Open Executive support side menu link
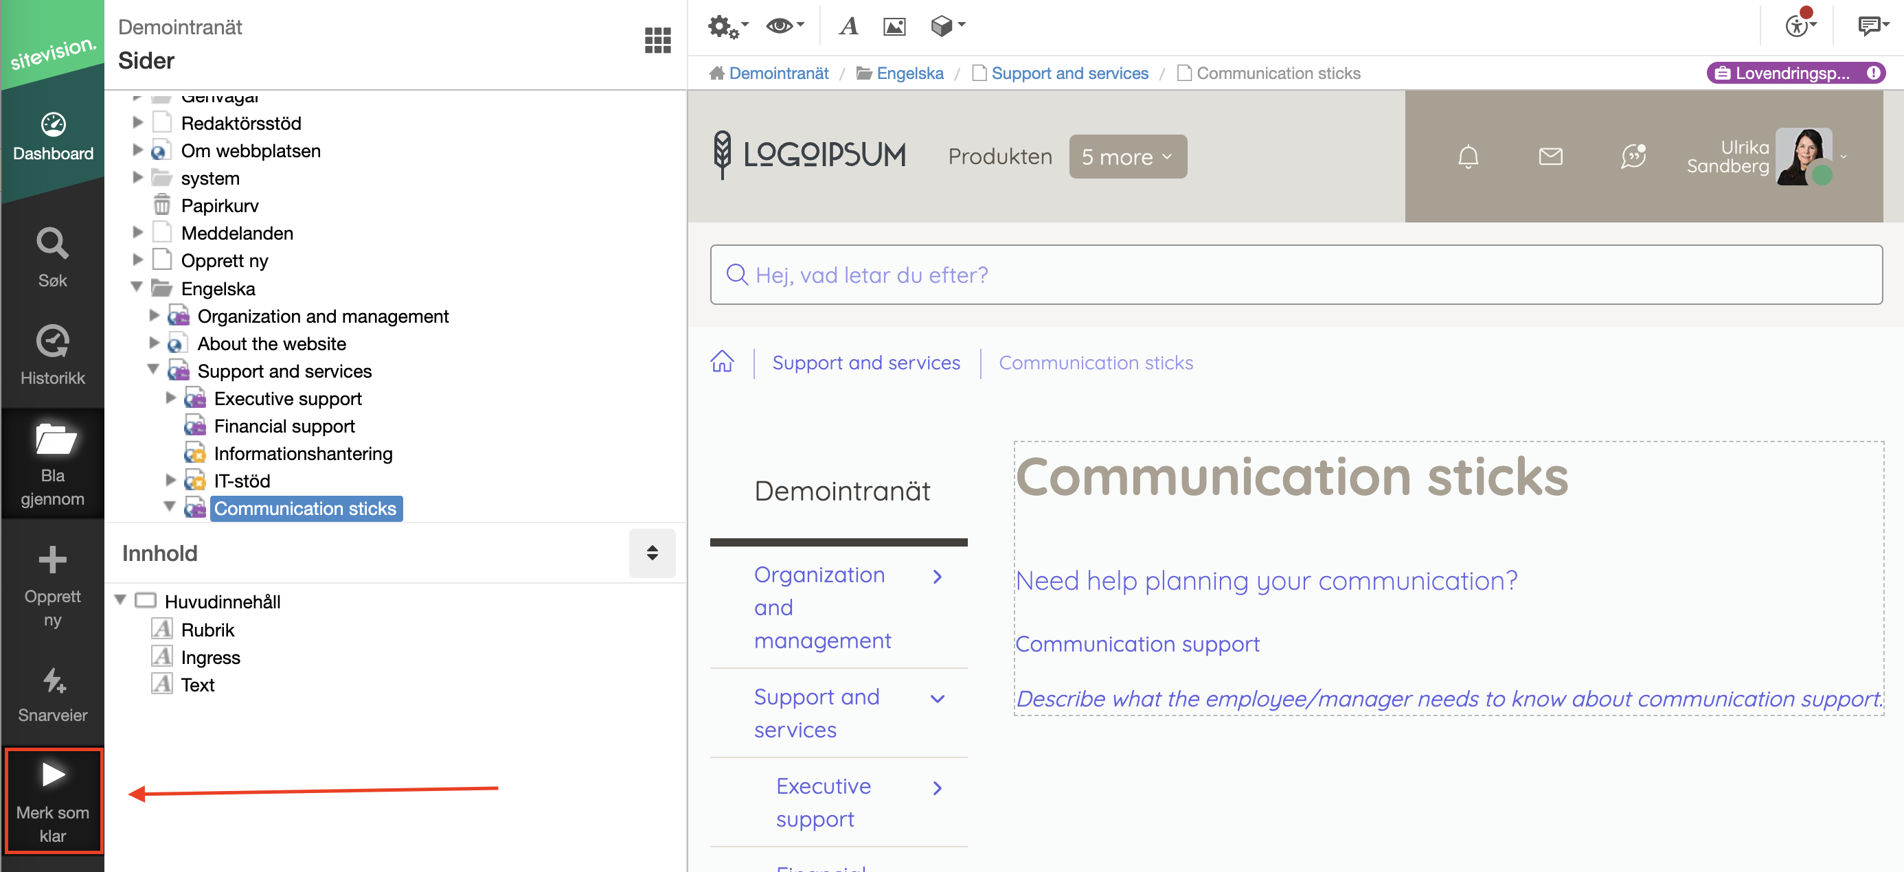This screenshot has width=1904, height=872. pyautogui.click(x=823, y=803)
